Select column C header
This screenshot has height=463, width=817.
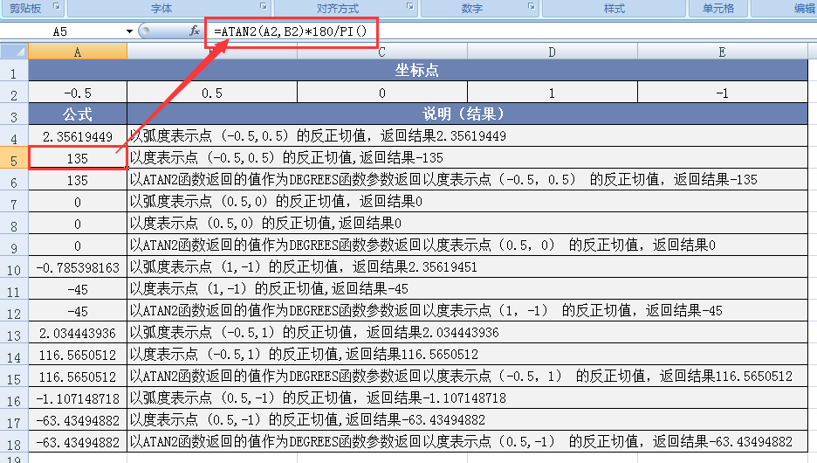tap(382, 52)
